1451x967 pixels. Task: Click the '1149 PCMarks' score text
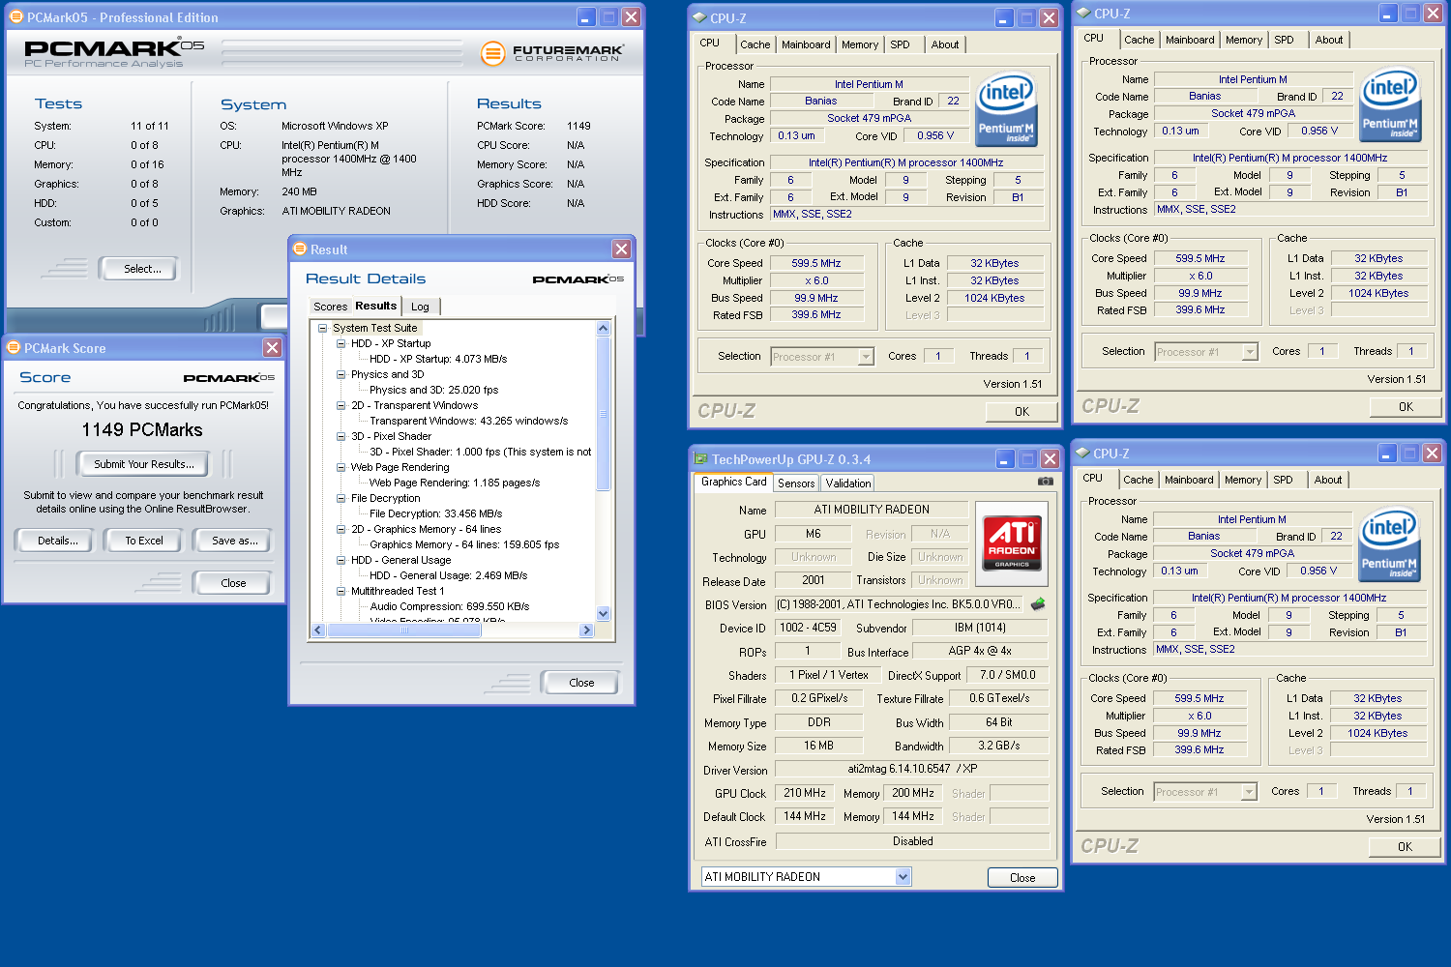(x=142, y=430)
